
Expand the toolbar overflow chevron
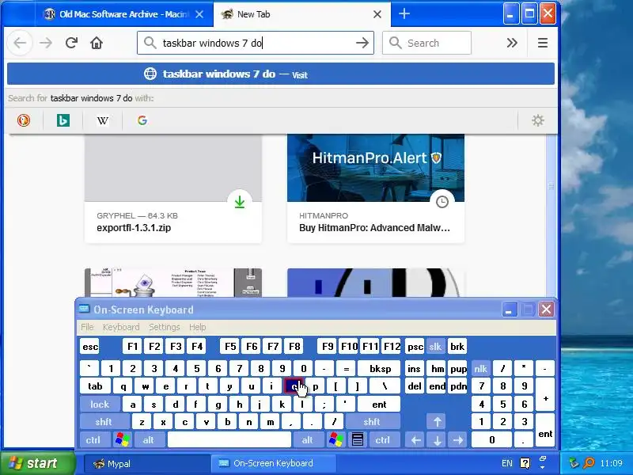pyautogui.click(x=512, y=43)
